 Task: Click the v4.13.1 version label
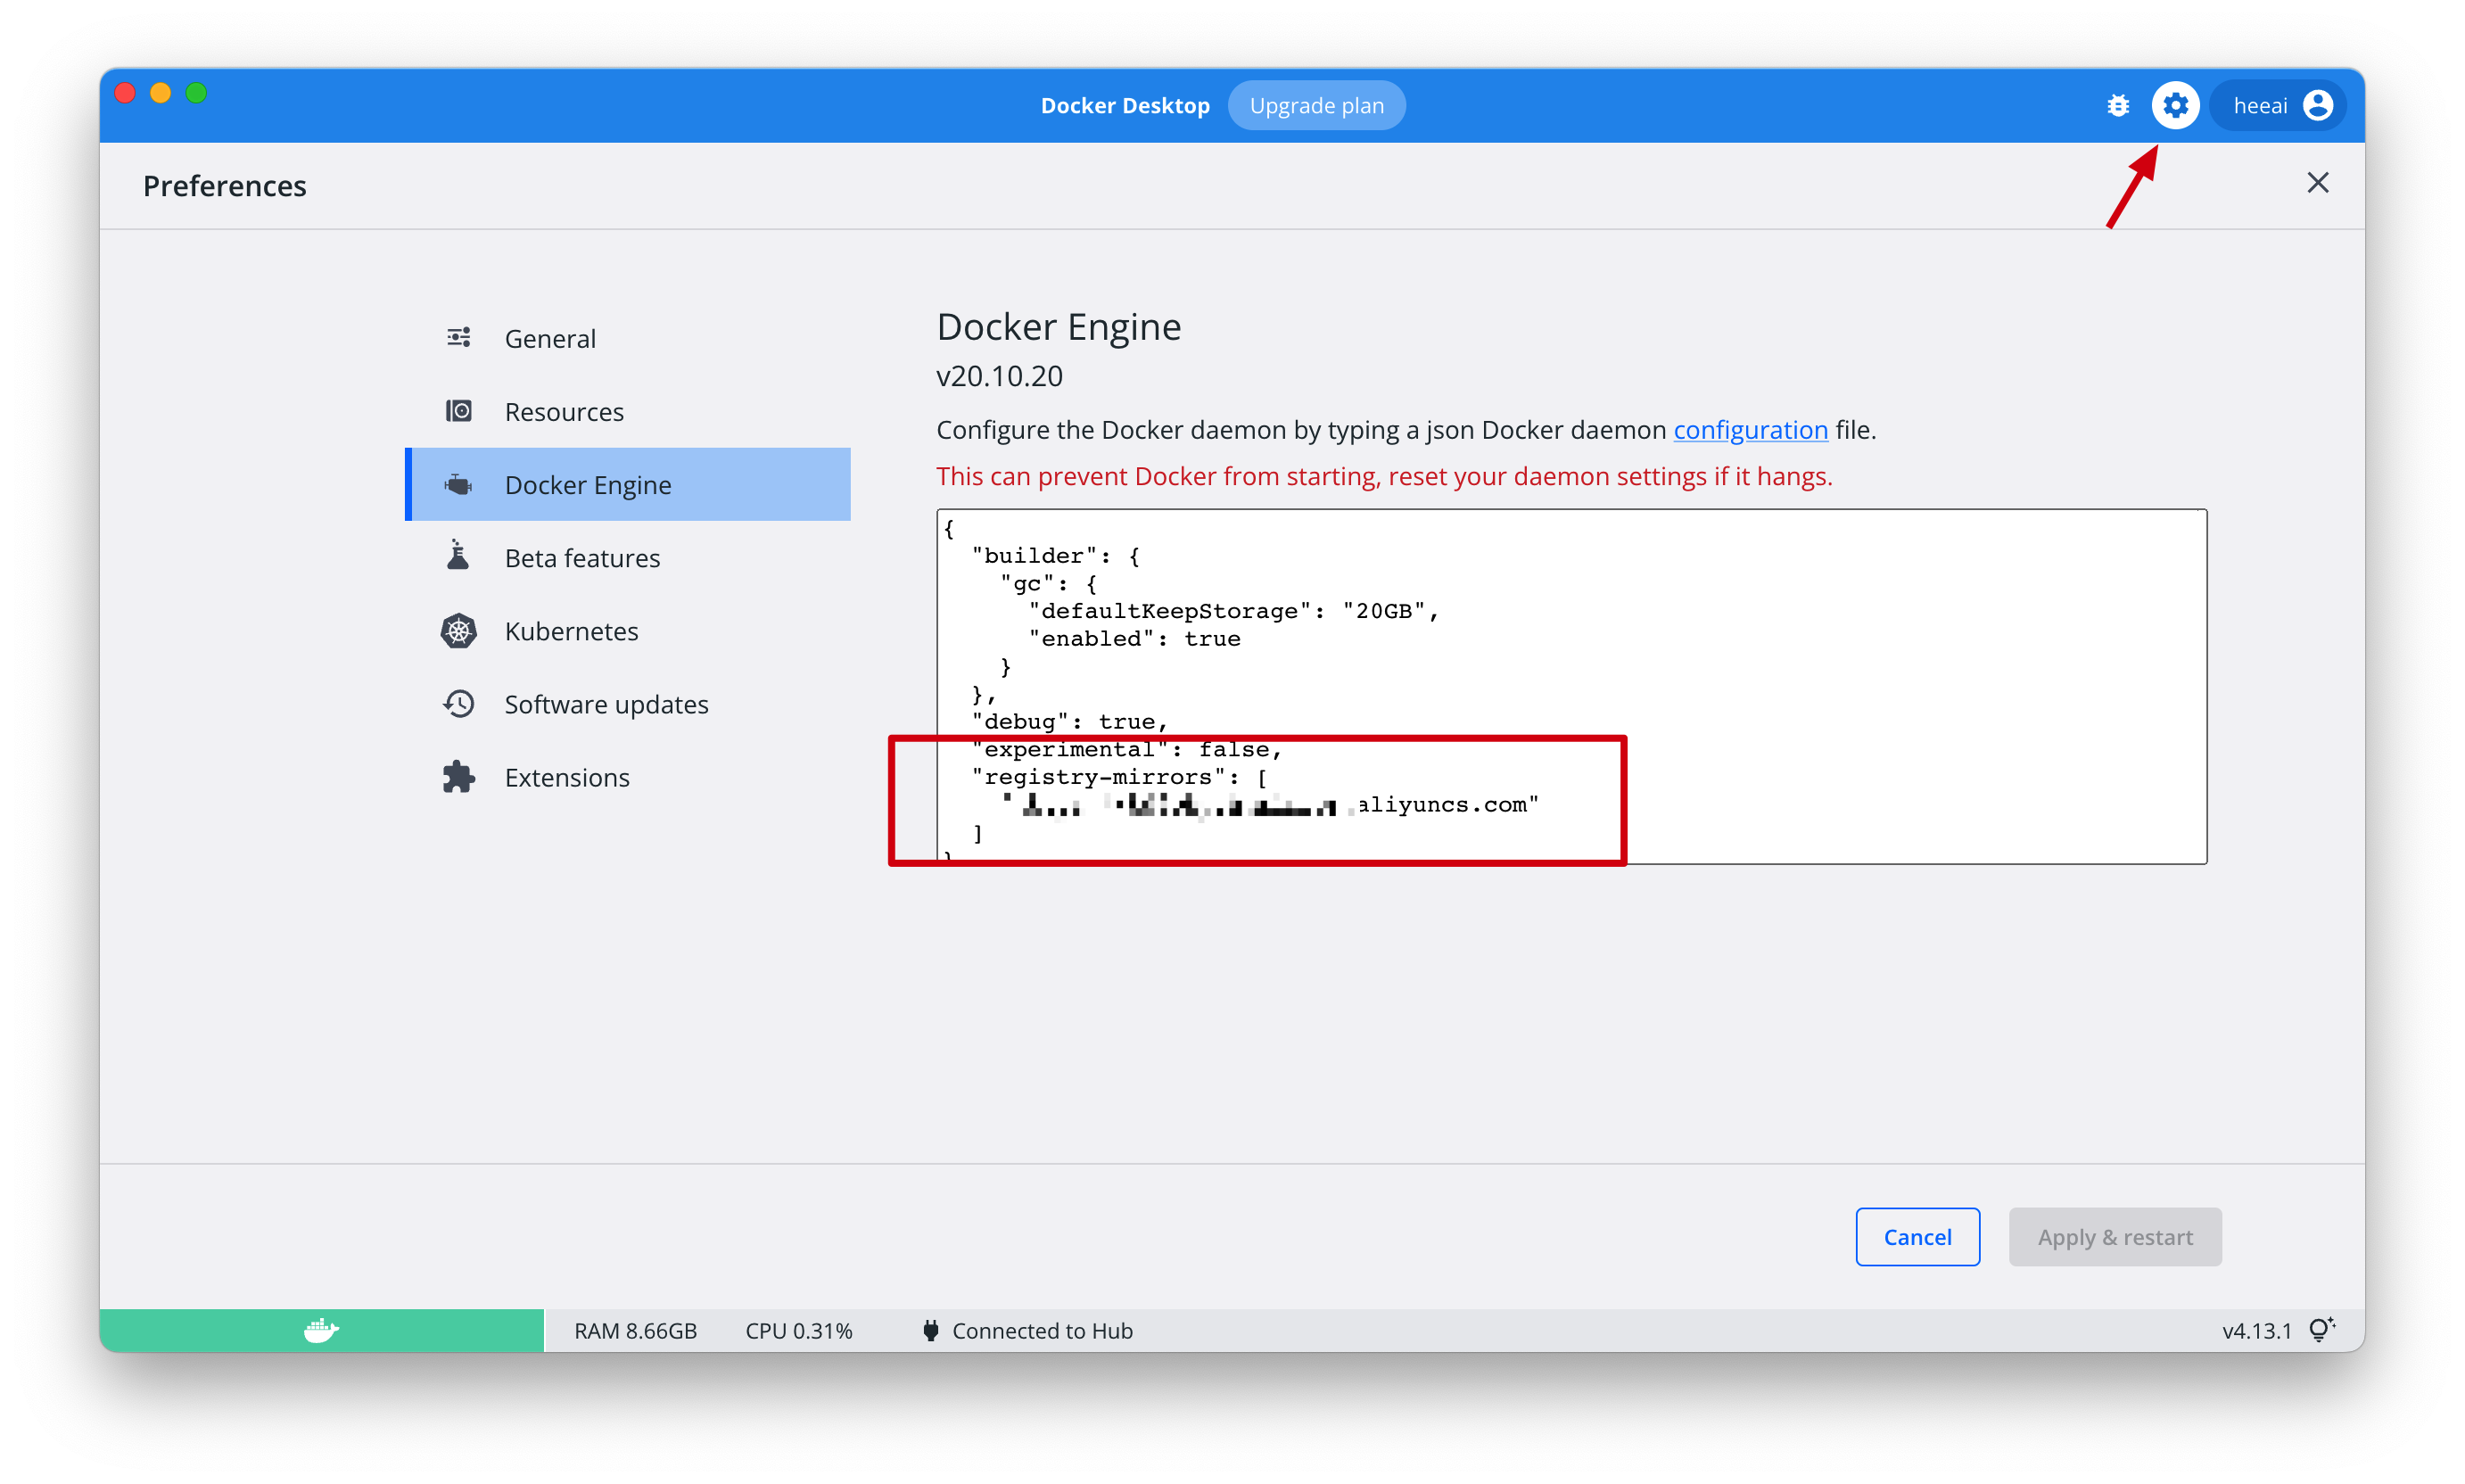(x=2256, y=1330)
